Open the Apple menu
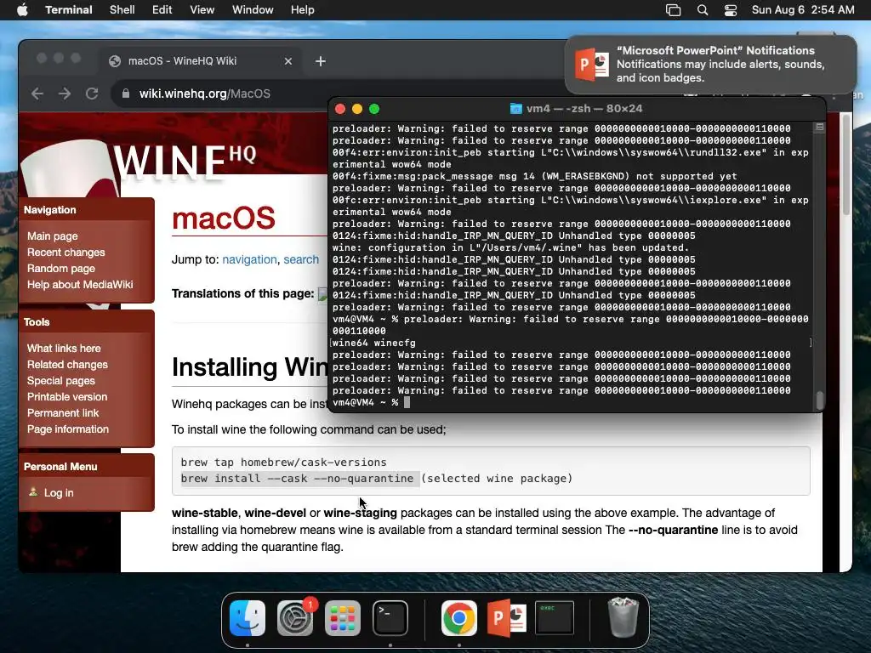Image resolution: width=871 pixels, height=653 pixels. point(22,10)
